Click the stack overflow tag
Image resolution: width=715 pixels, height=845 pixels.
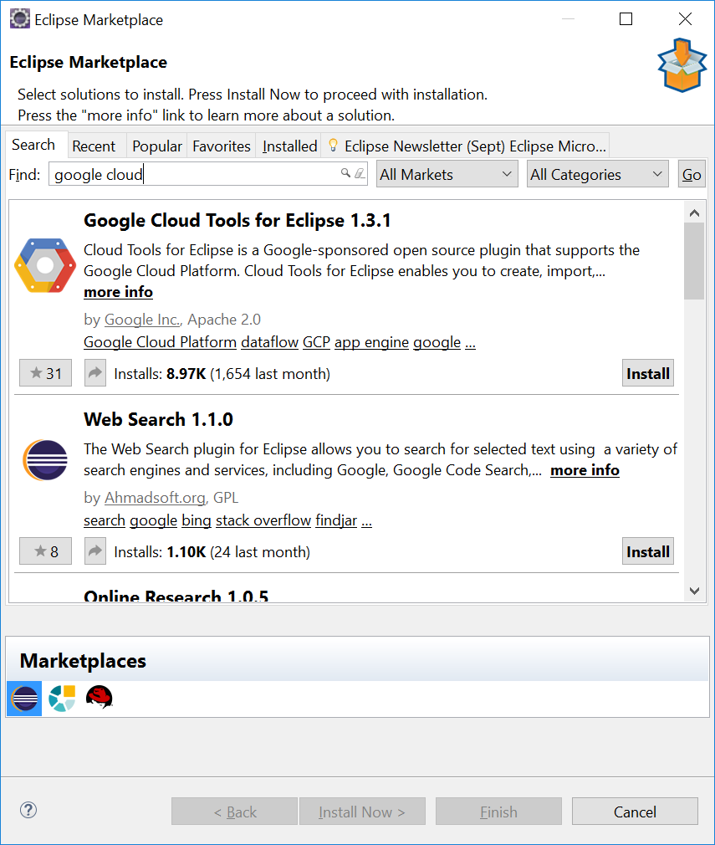[x=263, y=520]
